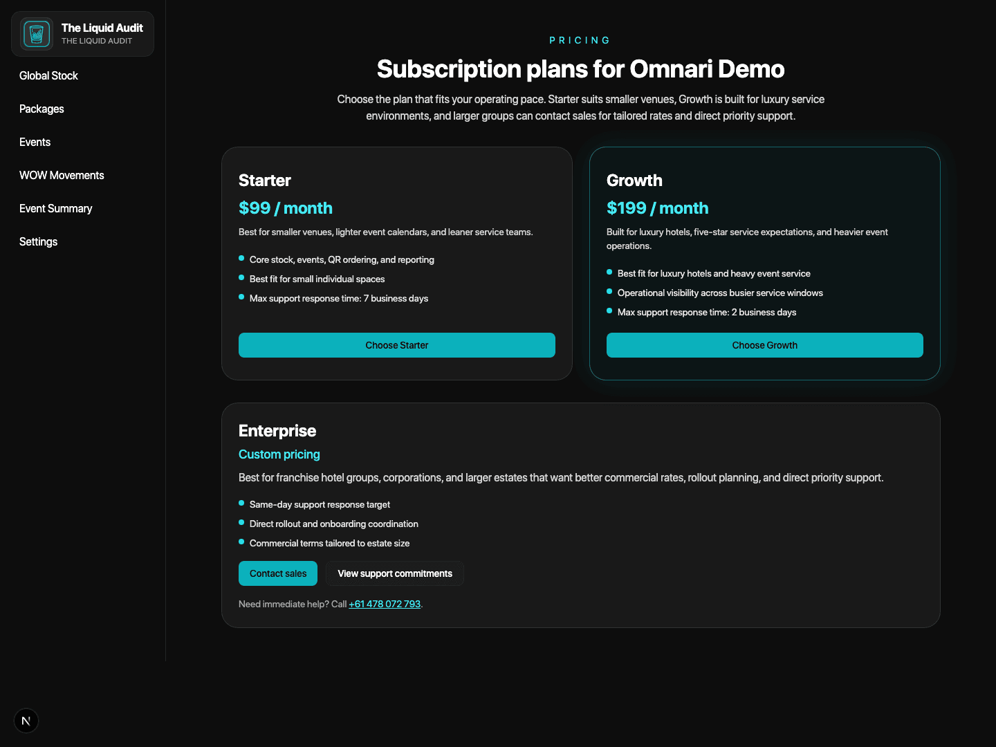Viewport: 996px width, 747px height.
Task: Go to the Packages page
Action: coord(41,109)
